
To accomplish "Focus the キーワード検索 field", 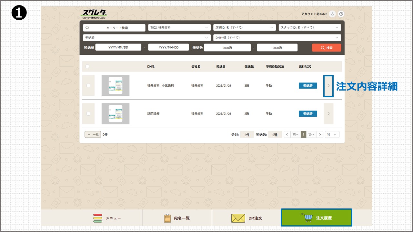I will 114,28.
